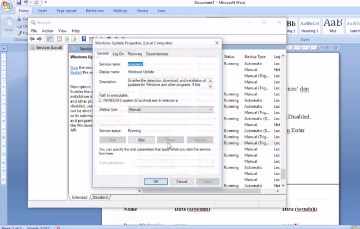
Task: Maximize the Services window
Action: [264, 22]
